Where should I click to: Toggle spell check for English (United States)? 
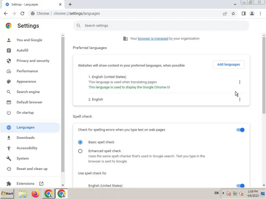[x=240, y=186]
